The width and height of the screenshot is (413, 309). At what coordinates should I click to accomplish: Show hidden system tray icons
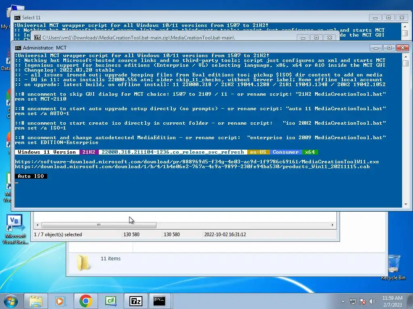pos(343,301)
